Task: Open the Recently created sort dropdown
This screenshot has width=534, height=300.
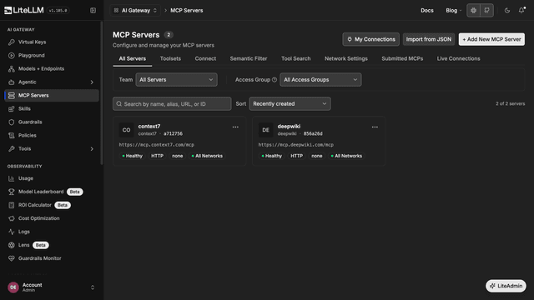Action: 290,104
